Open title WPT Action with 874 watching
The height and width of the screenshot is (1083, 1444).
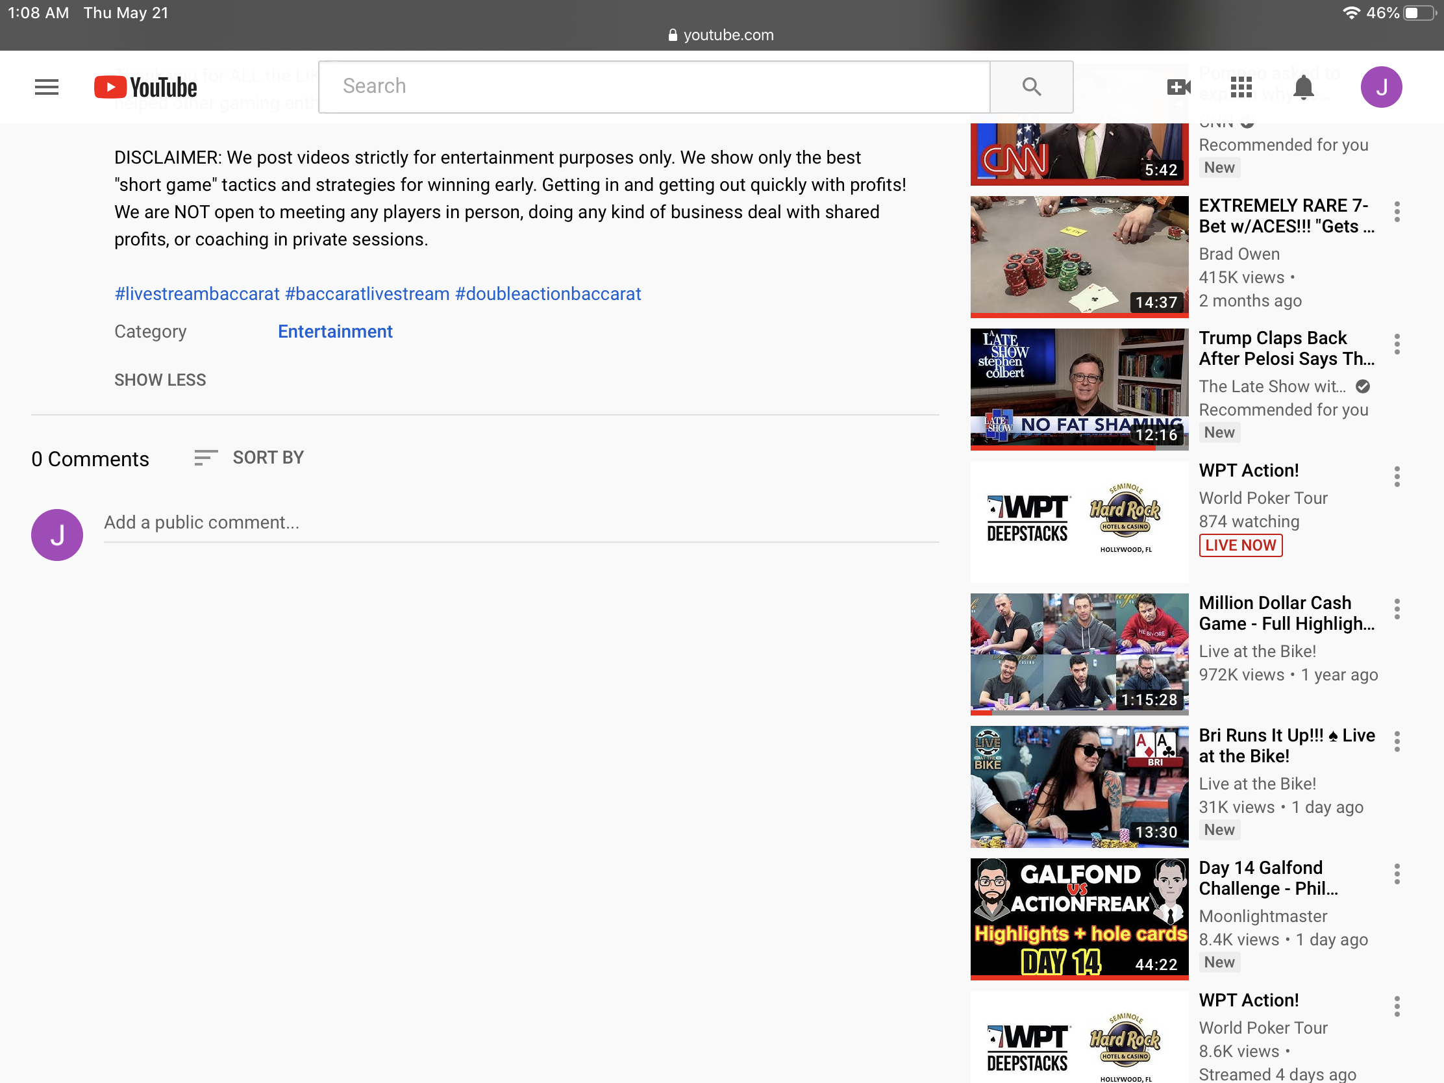coord(1248,471)
